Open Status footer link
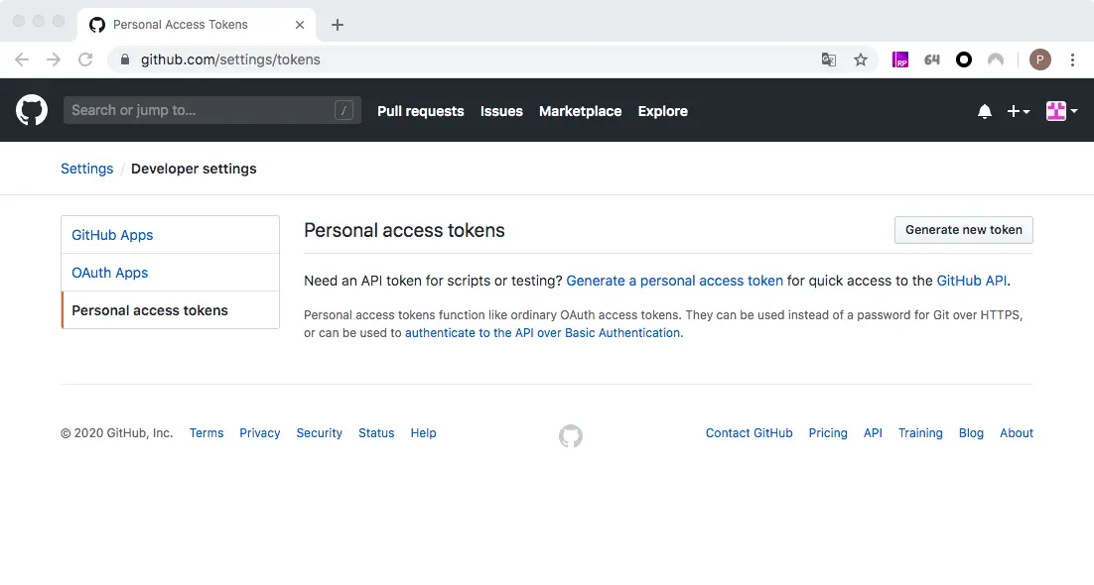Viewport: 1094px width, 585px height. click(376, 433)
